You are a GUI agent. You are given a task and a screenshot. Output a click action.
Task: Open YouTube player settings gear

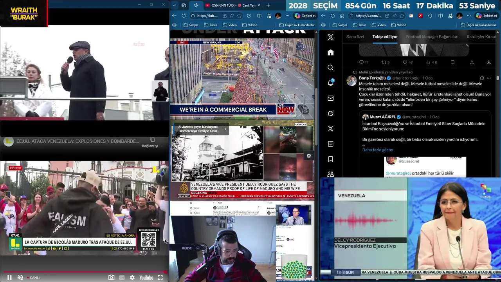(x=132, y=277)
